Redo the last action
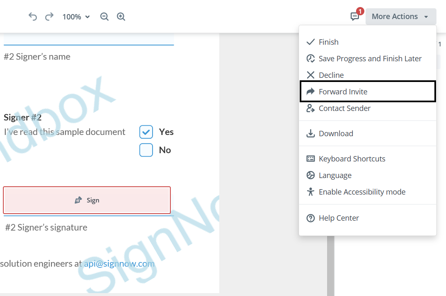The image size is (446, 296). tap(49, 17)
